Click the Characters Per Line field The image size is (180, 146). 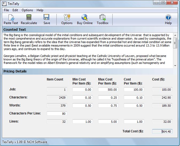[57, 114]
